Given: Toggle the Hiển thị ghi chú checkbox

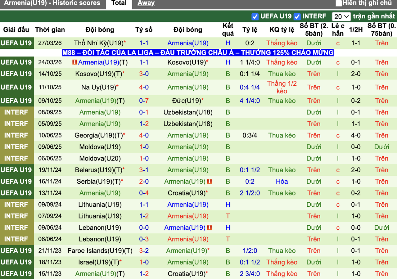Looking at the screenshot, I should 339,3.
